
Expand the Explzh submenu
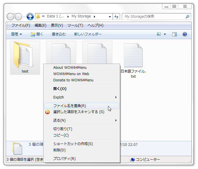tap(82, 97)
